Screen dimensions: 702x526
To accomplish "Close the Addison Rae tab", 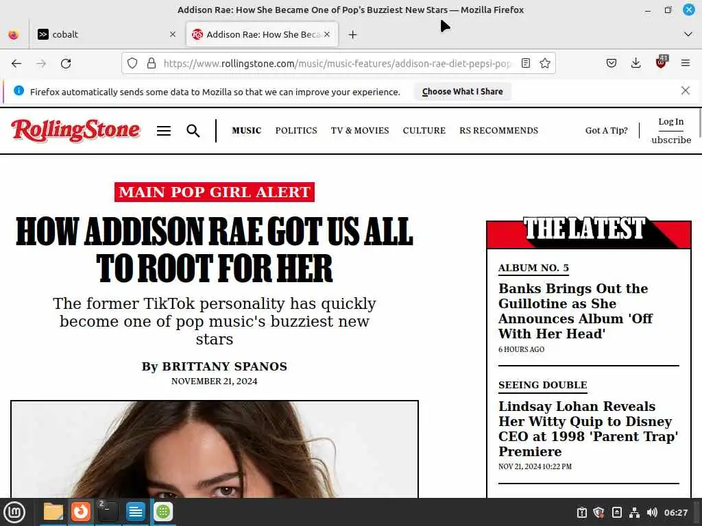I will 327,34.
